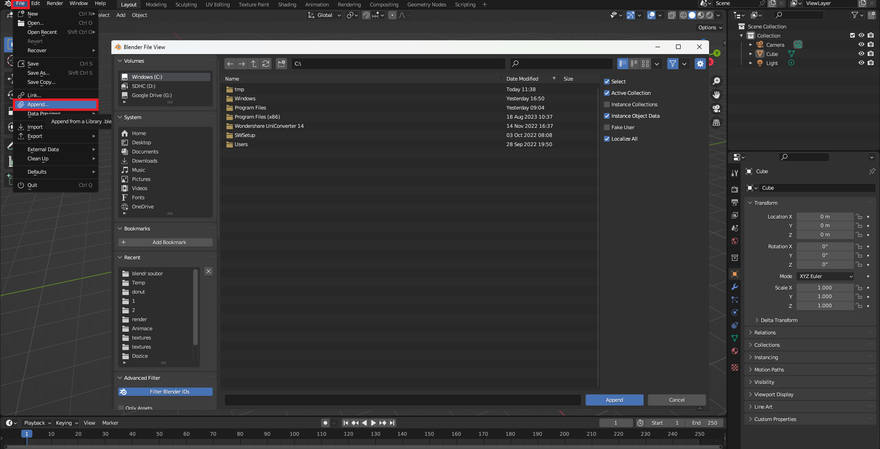Click the create new directory icon
The height and width of the screenshot is (449, 880).
pyautogui.click(x=281, y=64)
